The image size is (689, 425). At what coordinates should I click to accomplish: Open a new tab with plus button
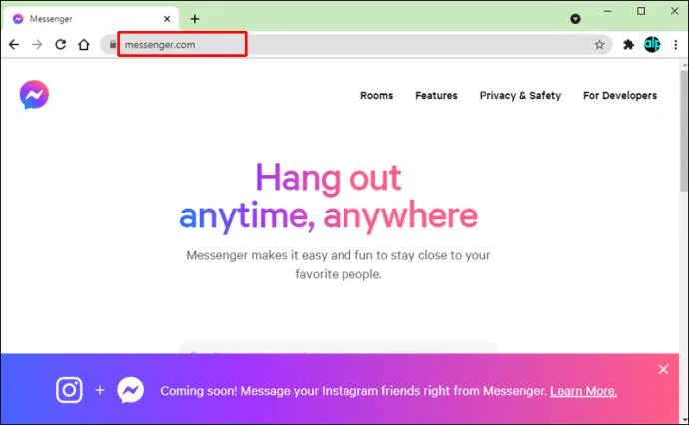(x=195, y=19)
